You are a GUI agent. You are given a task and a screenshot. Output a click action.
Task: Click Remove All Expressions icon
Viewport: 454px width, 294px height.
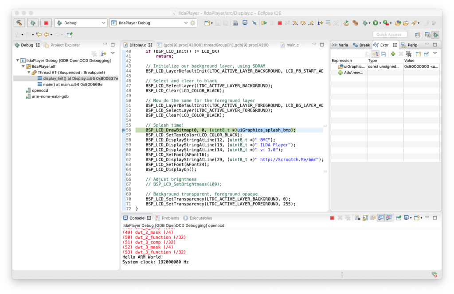coord(409,54)
